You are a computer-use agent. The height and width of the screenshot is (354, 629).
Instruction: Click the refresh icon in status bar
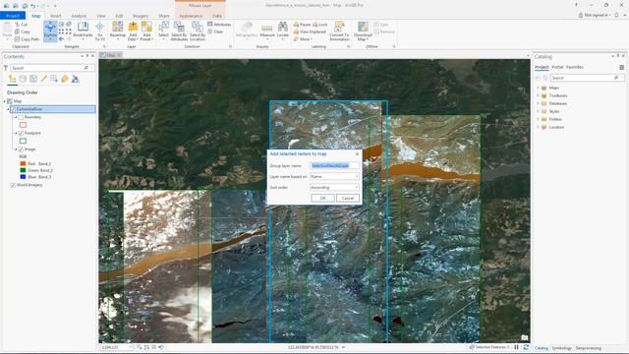[x=526, y=347]
